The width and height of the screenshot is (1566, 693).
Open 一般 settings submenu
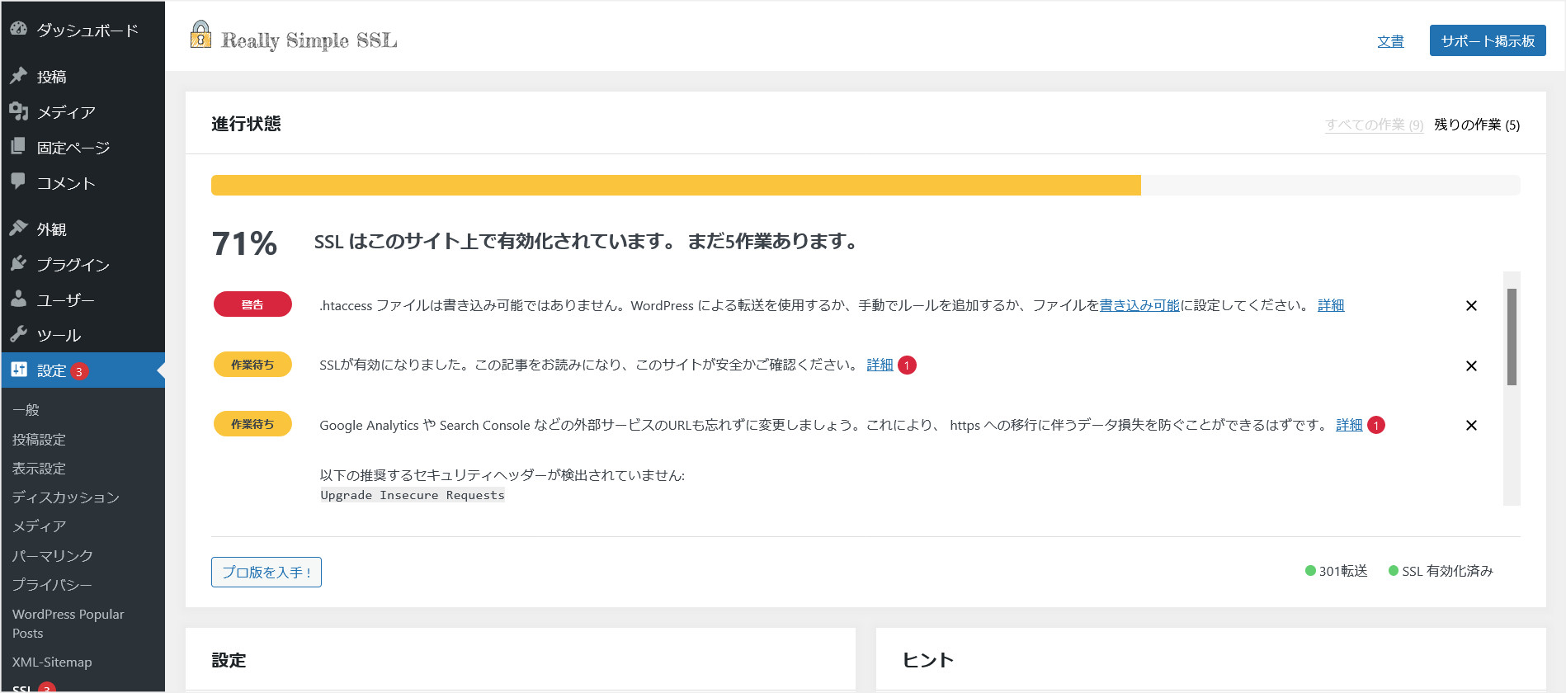pyautogui.click(x=26, y=410)
